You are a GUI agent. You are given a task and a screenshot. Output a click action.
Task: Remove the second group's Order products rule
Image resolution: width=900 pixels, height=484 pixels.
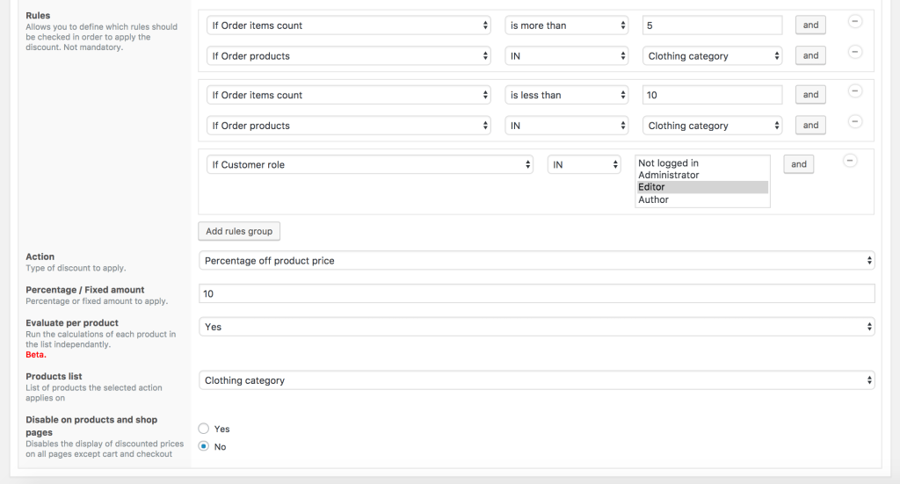pos(854,122)
